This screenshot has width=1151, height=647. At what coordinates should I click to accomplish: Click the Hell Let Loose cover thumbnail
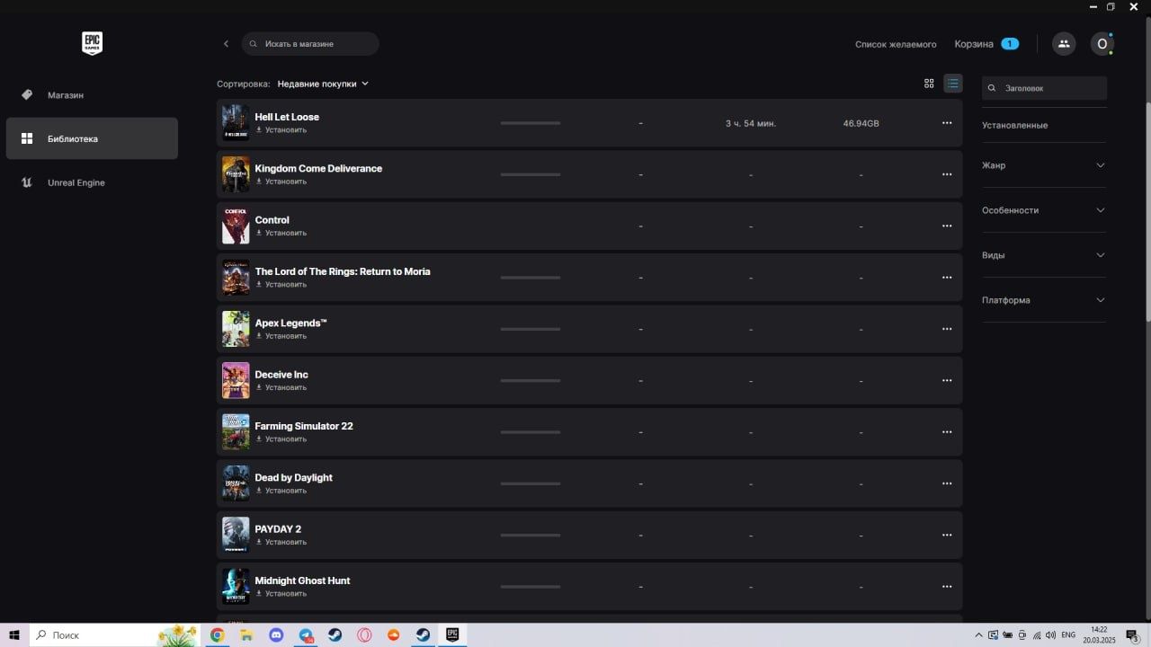[236, 123]
